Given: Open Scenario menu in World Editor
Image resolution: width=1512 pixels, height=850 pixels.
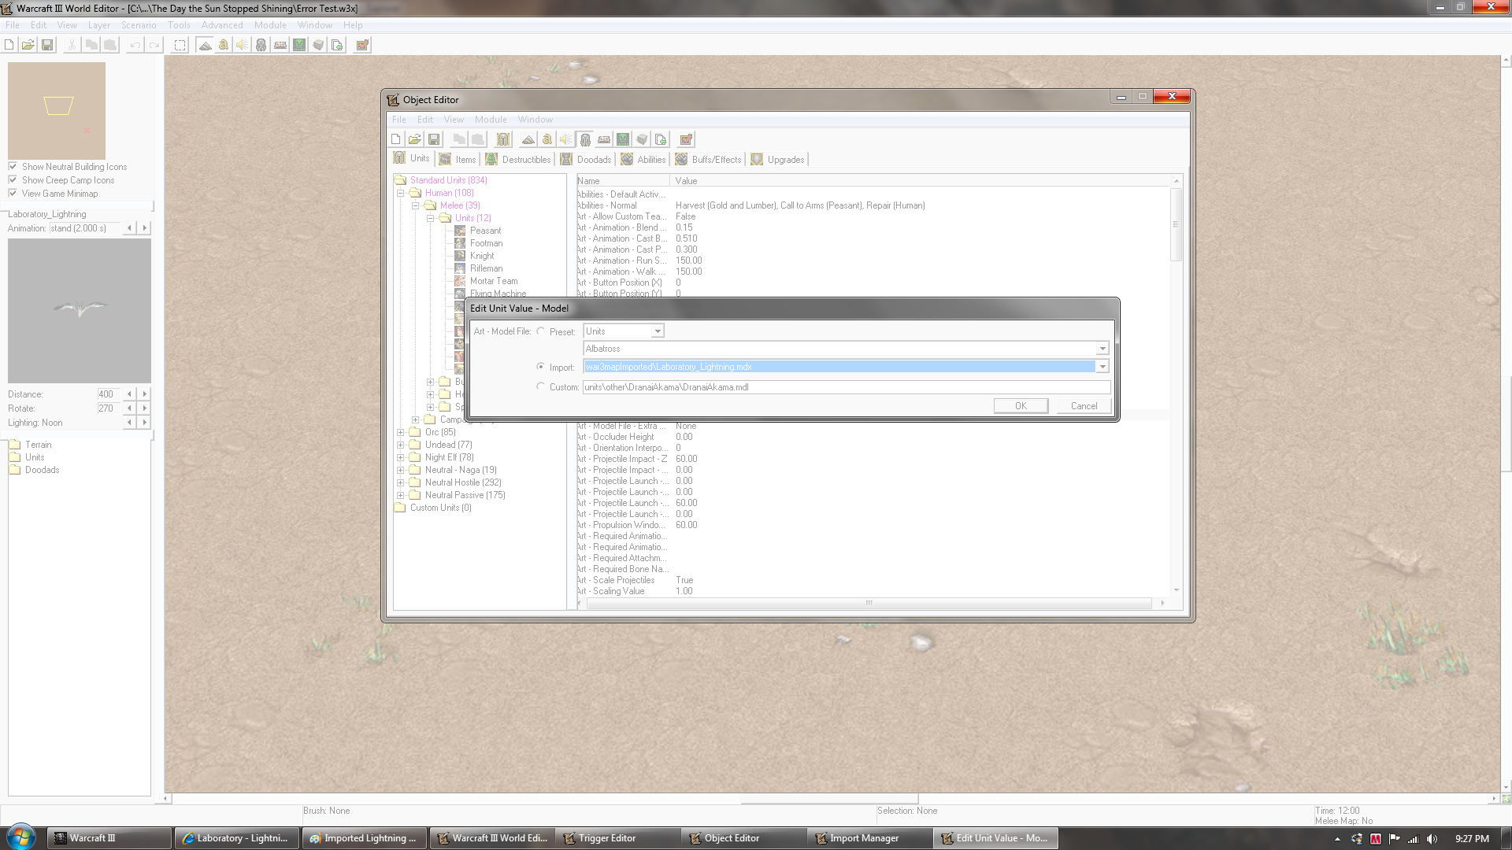Looking at the screenshot, I should pos(139,25).
